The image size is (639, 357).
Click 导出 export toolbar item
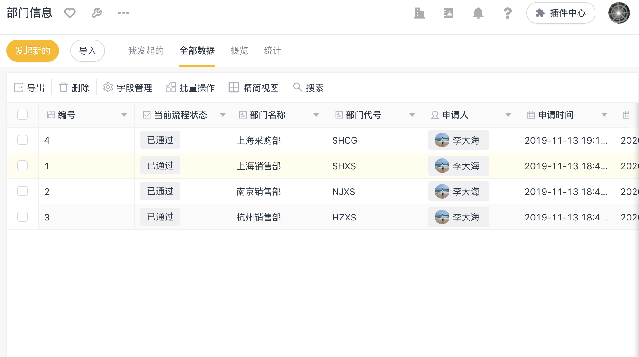click(29, 87)
